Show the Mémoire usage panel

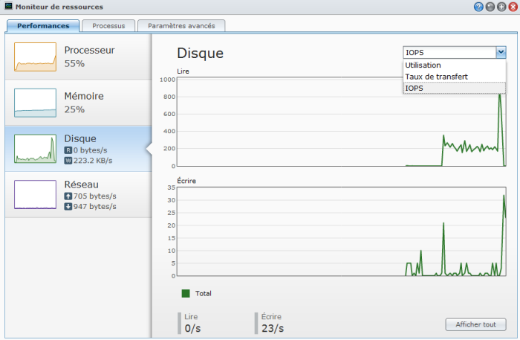[x=35, y=103]
